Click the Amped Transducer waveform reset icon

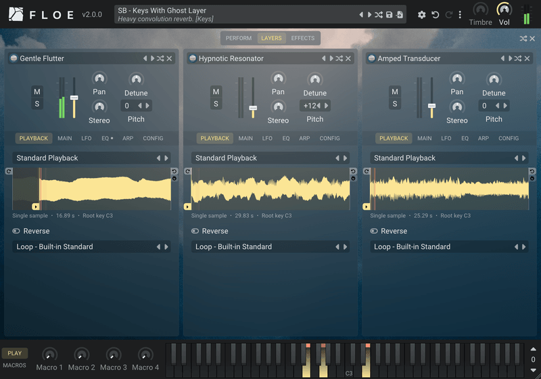click(x=532, y=171)
